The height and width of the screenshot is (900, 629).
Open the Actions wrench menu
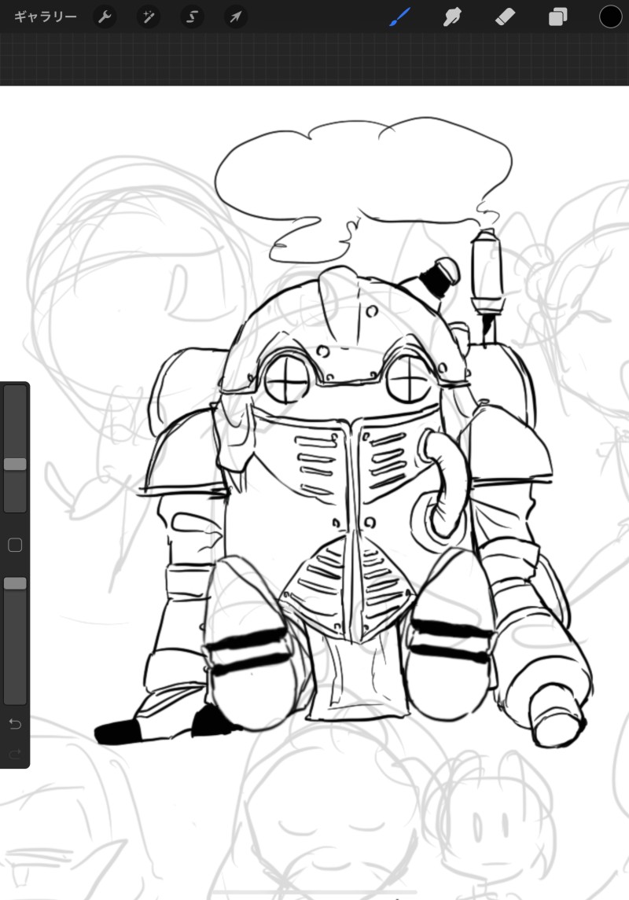pos(105,17)
